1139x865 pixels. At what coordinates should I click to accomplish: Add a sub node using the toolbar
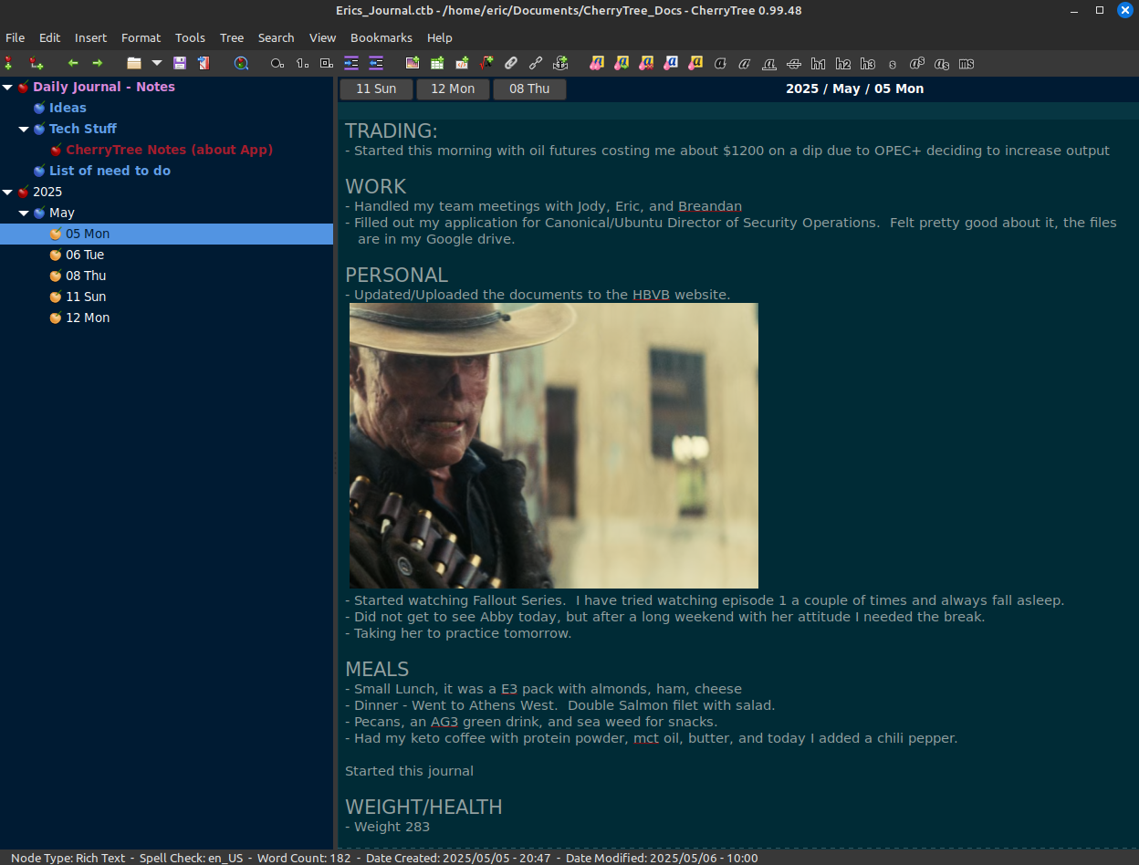click(36, 63)
